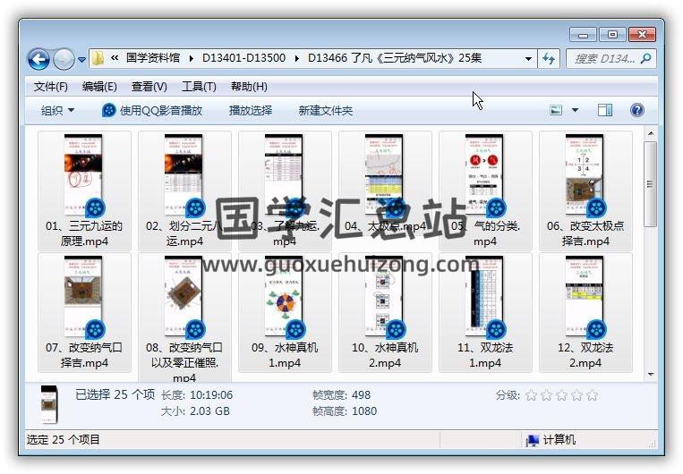Screen dimensions: 683x474
Task: Click the 新建文件夹 button
Action: click(x=326, y=111)
